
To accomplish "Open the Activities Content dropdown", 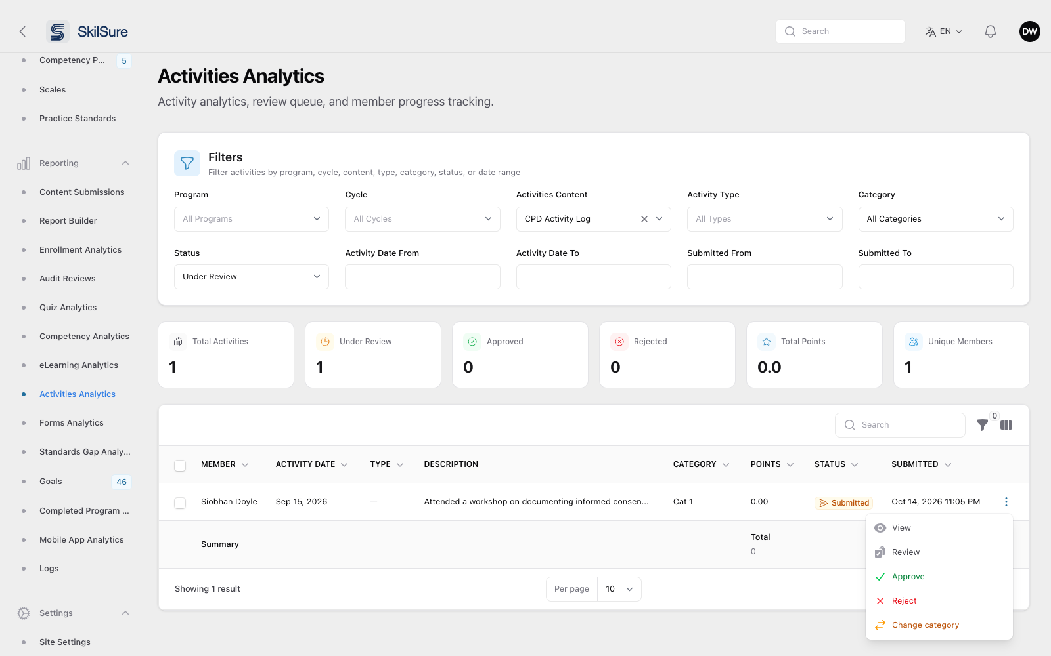I will tap(594, 219).
